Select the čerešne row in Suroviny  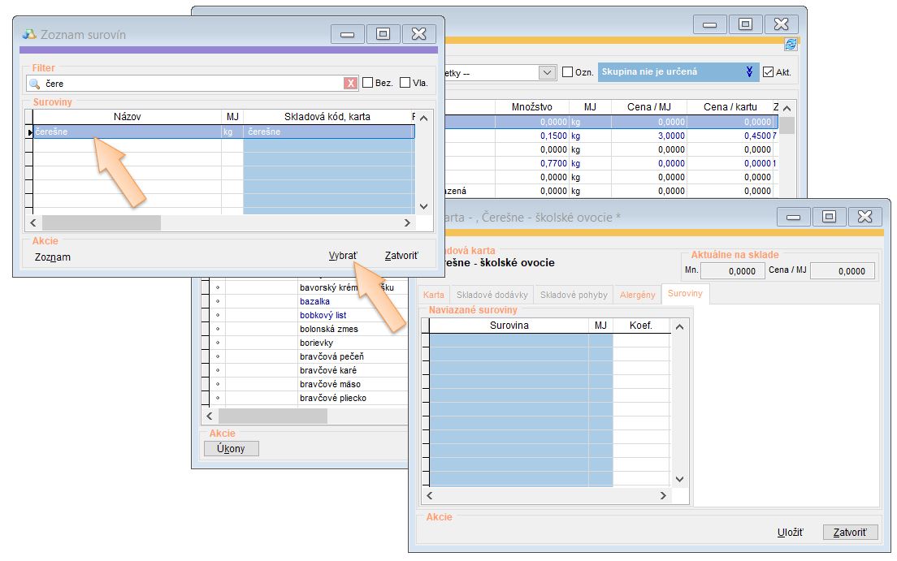tap(126, 132)
